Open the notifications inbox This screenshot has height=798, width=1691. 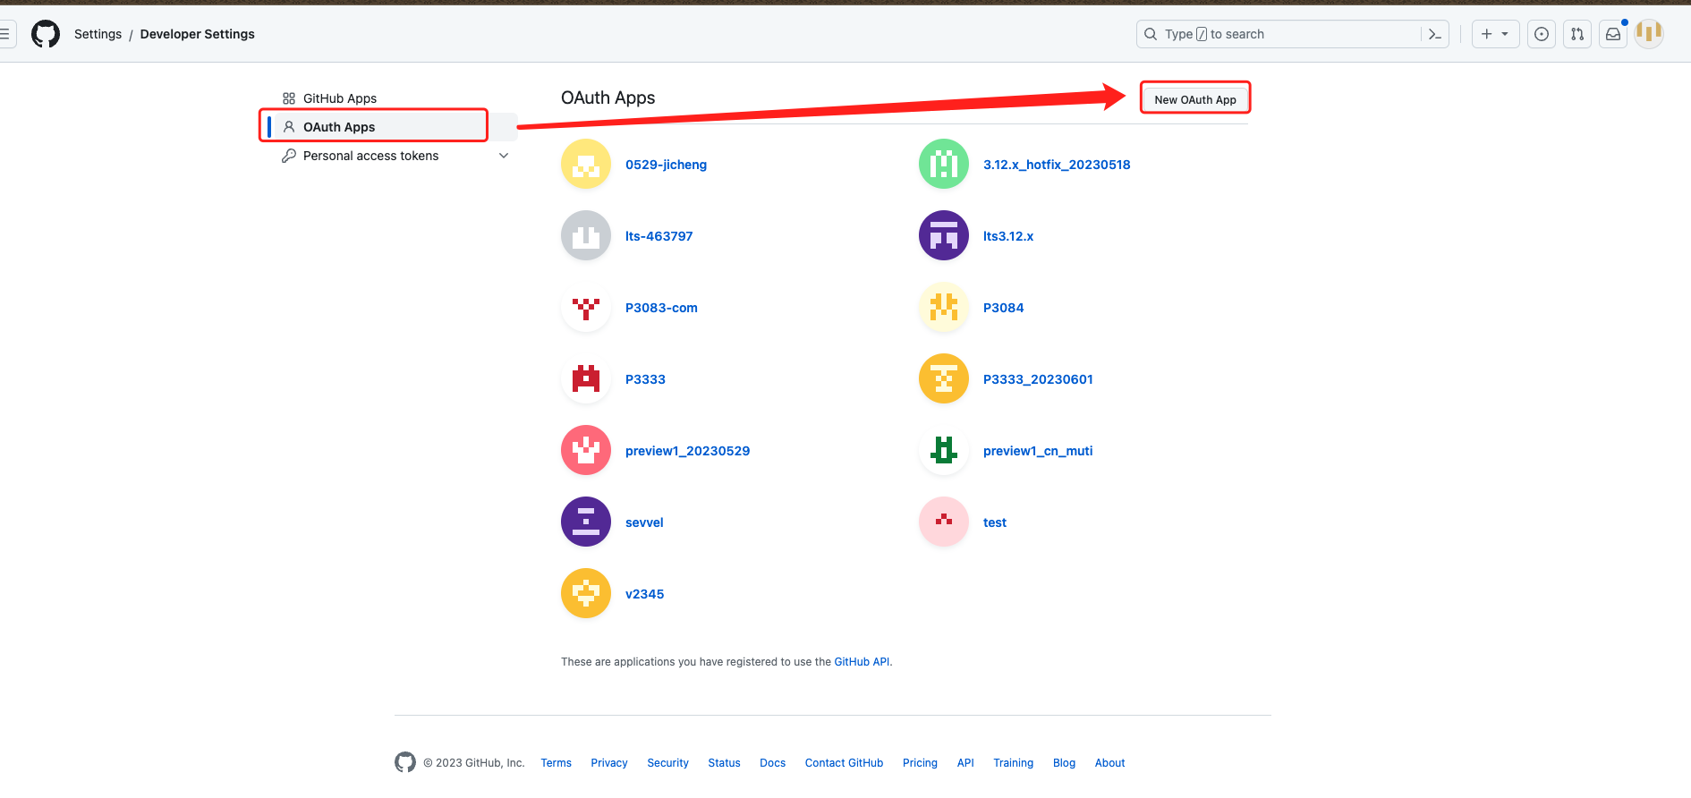click(1613, 34)
